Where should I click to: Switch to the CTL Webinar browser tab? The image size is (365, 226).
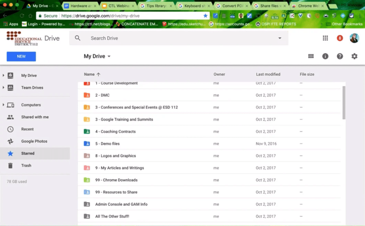click(x=118, y=6)
